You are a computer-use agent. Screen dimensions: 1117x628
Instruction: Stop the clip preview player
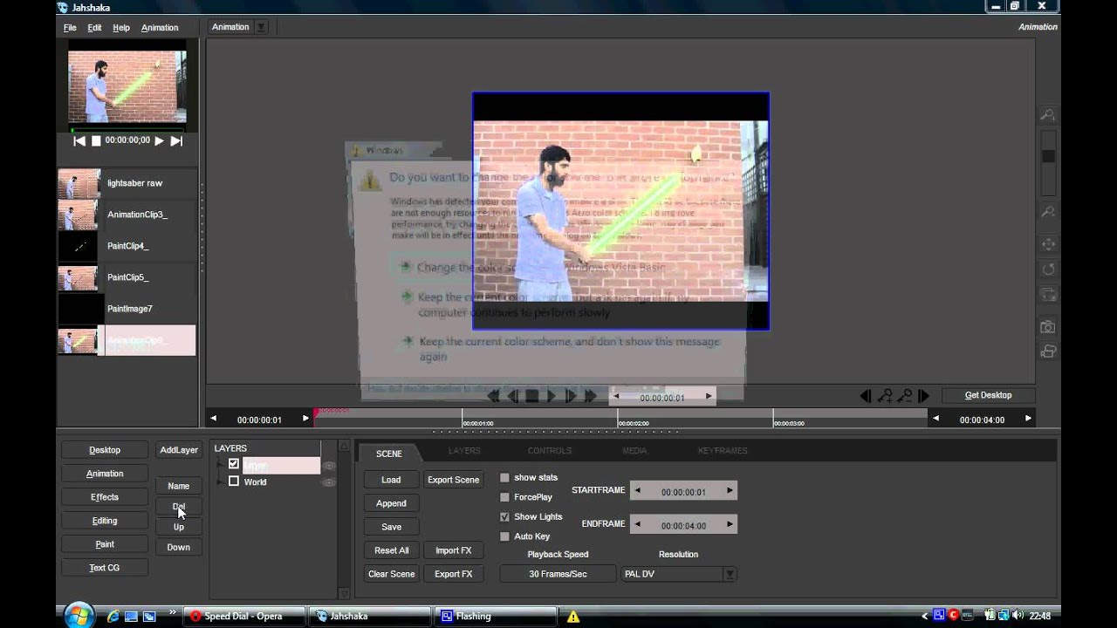click(96, 140)
